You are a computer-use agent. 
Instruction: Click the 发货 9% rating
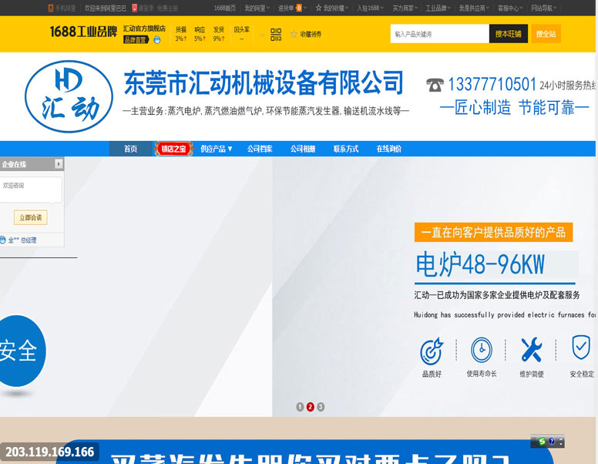click(x=219, y=34)
